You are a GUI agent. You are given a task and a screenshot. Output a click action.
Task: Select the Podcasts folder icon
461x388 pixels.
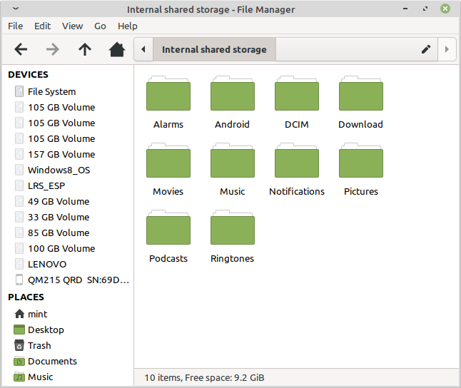coord(168,228)
